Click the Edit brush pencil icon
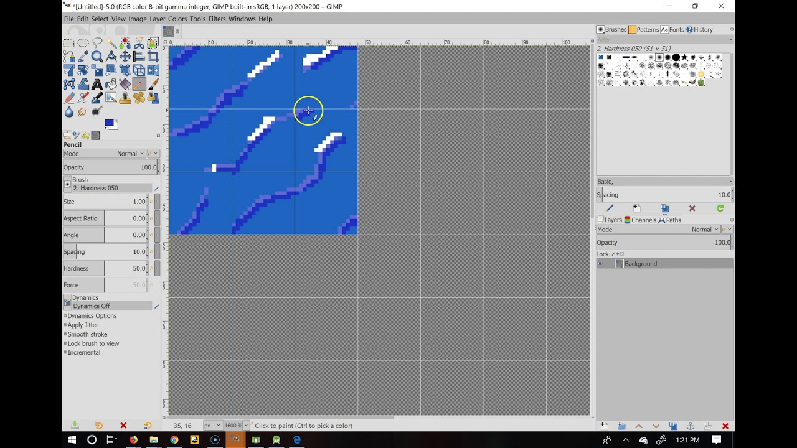Viewport: 797px width, 448px height. [x=610, y=208]
